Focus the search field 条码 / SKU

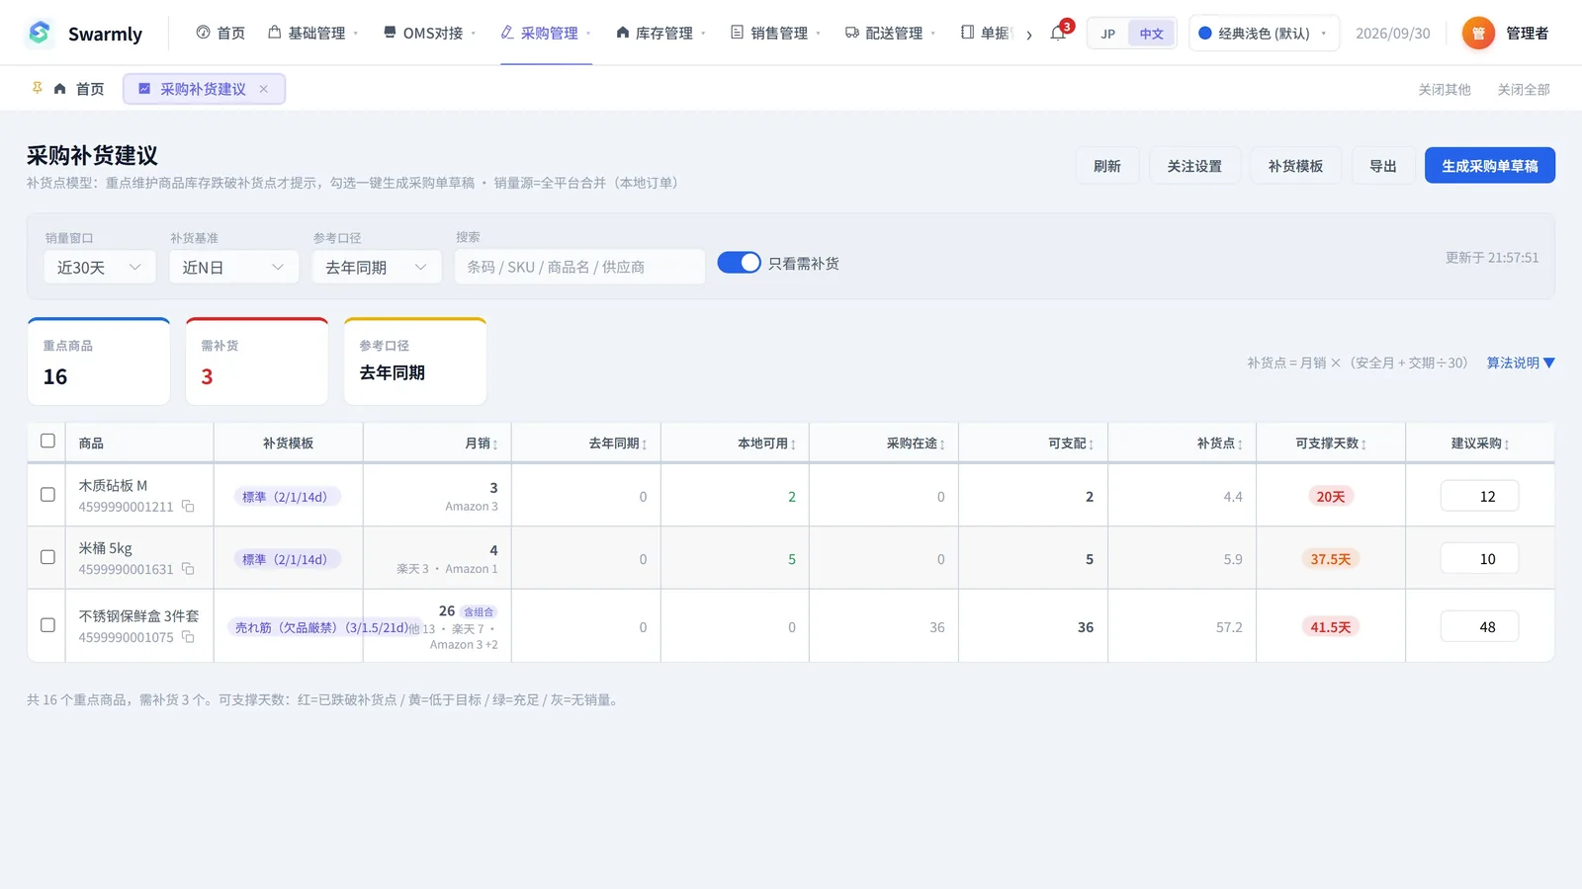[579, 267]
